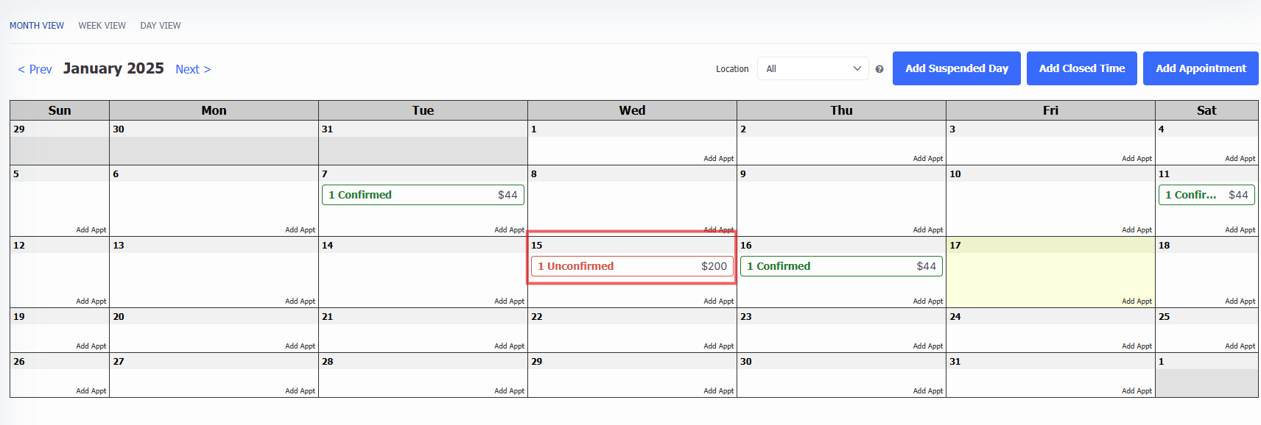Viewport: 1261px width, 425px height.
Task: Select the day number 8 in calendar
Action: click(534, 174)
